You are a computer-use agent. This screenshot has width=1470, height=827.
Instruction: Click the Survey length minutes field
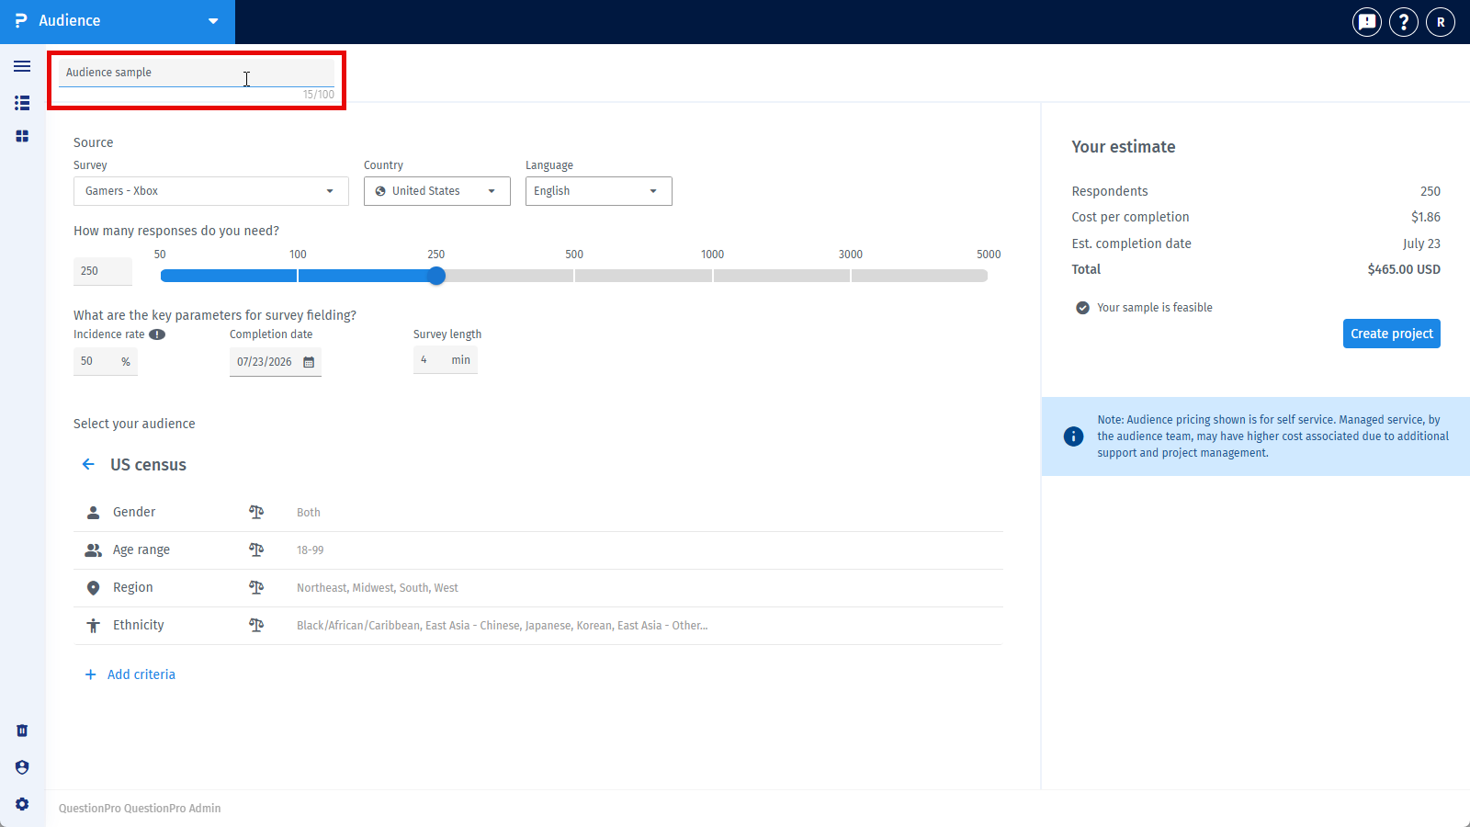(x=446, y=360)
